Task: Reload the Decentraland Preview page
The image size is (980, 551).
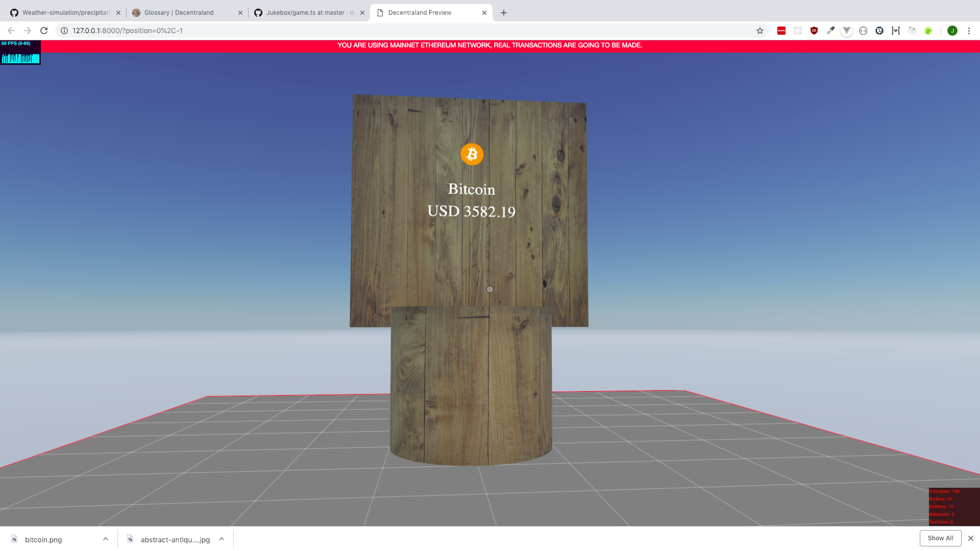Action: pyautogui.click(x=44, y=31)
